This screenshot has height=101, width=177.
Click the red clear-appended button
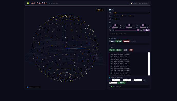[x=126, y=41]
